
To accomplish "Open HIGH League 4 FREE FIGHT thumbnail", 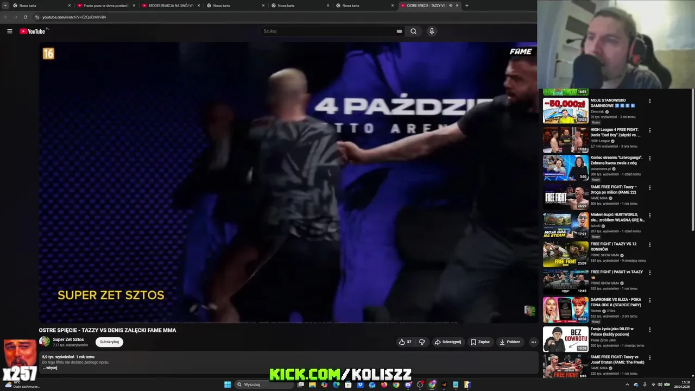I will point(565,140).
